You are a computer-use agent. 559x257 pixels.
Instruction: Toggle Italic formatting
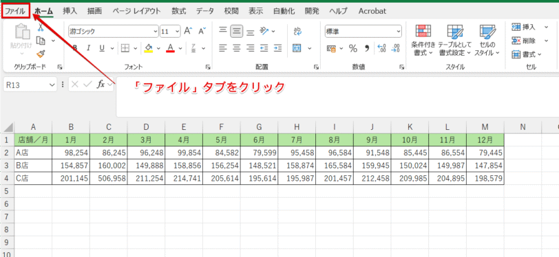[x=88, y=48]
